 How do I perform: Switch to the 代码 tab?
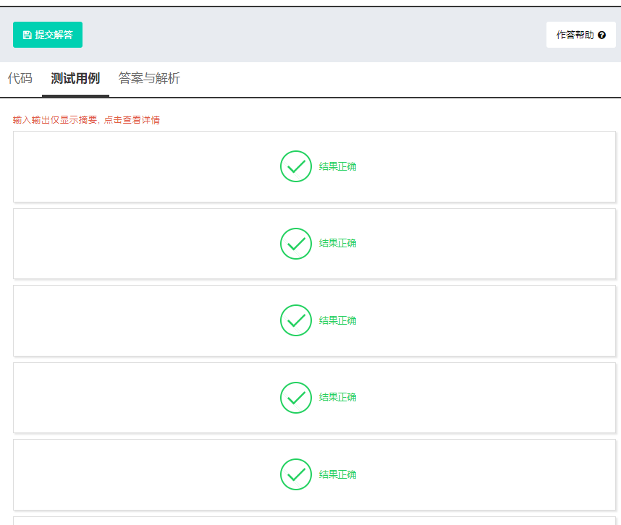click(20, 79)
